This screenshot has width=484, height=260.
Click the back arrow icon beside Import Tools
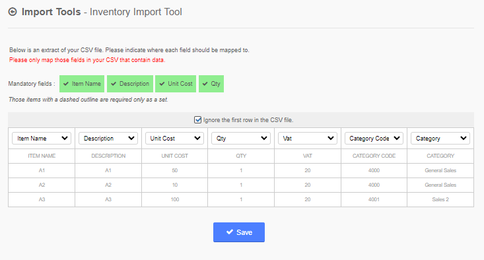coord(13,12)
